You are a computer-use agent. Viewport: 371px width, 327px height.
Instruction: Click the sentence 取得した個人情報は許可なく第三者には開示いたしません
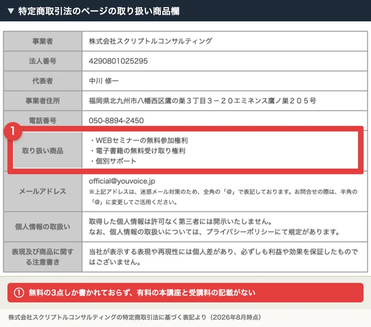(180, 222)
